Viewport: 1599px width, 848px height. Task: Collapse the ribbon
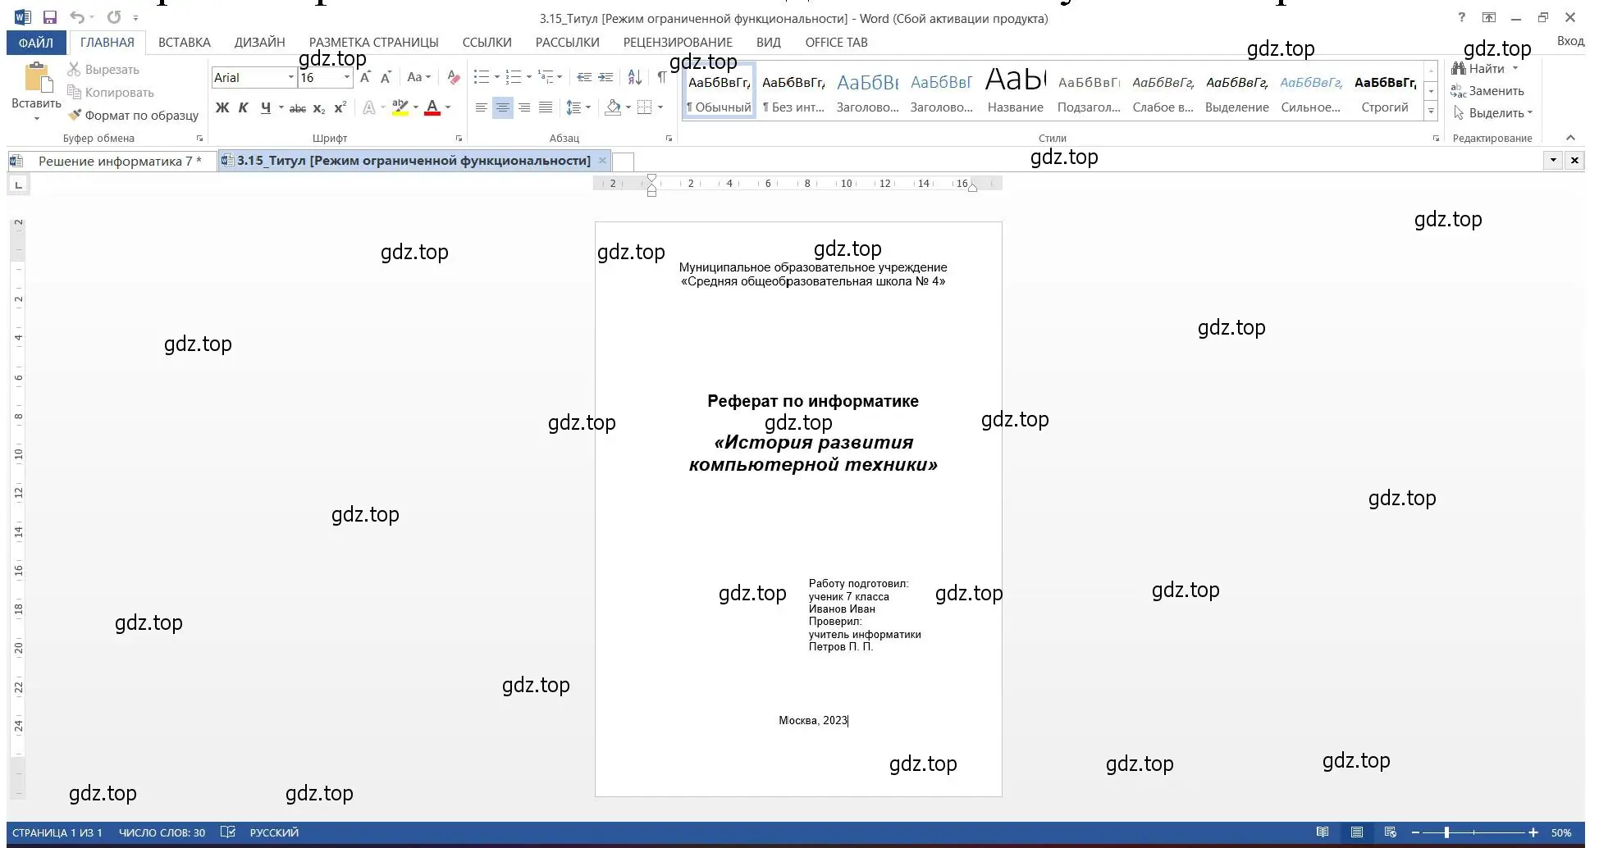pos(1570,138)
